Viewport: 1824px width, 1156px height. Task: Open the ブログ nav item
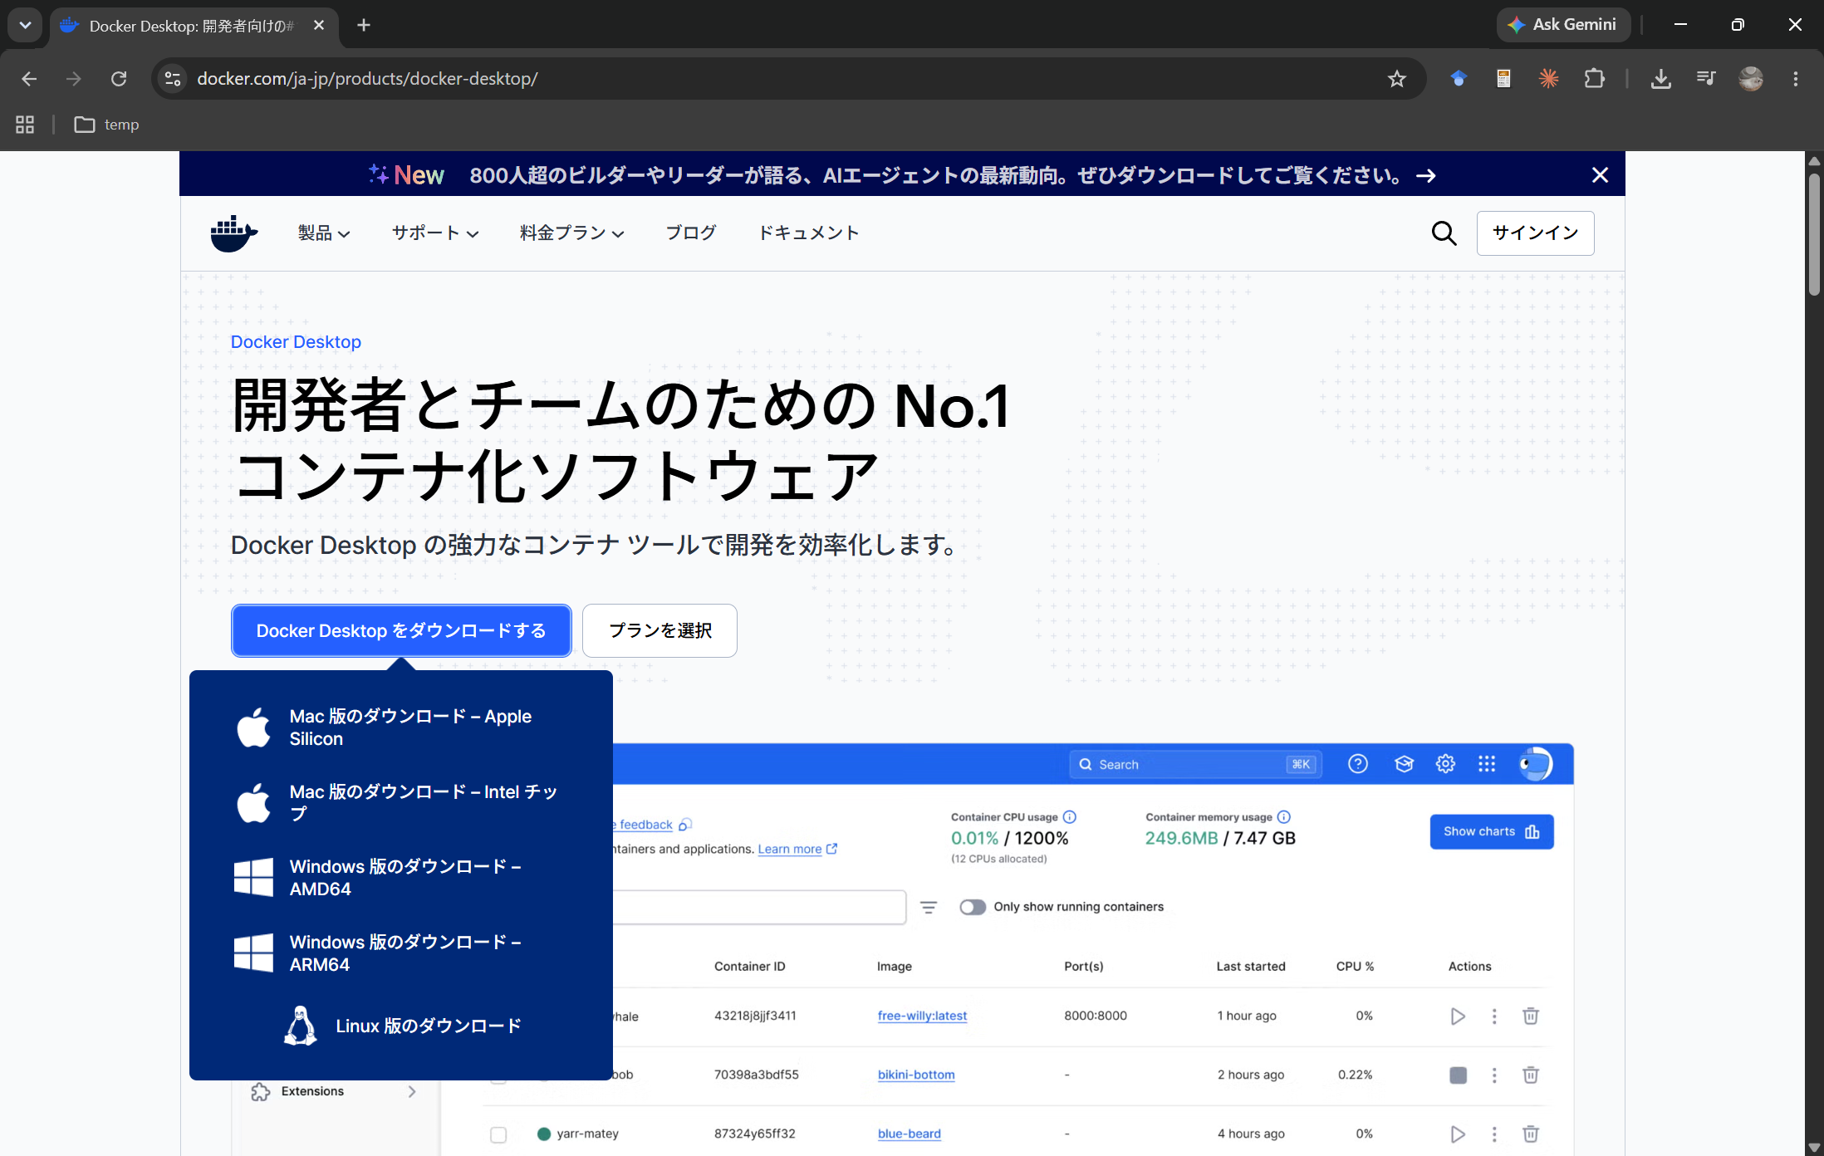tap(691, 233)
